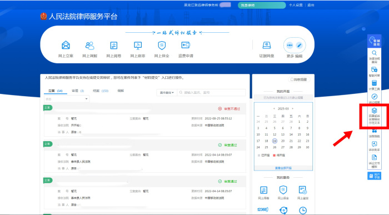This screenshot has height=215, width=389.
Task: Click the 2025-03 calendar month label
Action: pyautogui.click(x=283, y=109)
